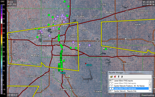The image size is (155, 97).
Task: Click the hail report icon near Choctaw
Action: click(x=89, y=45)
